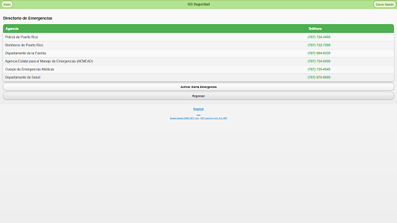Click the Regresar button
Screen dimensions: 397x223
pos(198,96)
